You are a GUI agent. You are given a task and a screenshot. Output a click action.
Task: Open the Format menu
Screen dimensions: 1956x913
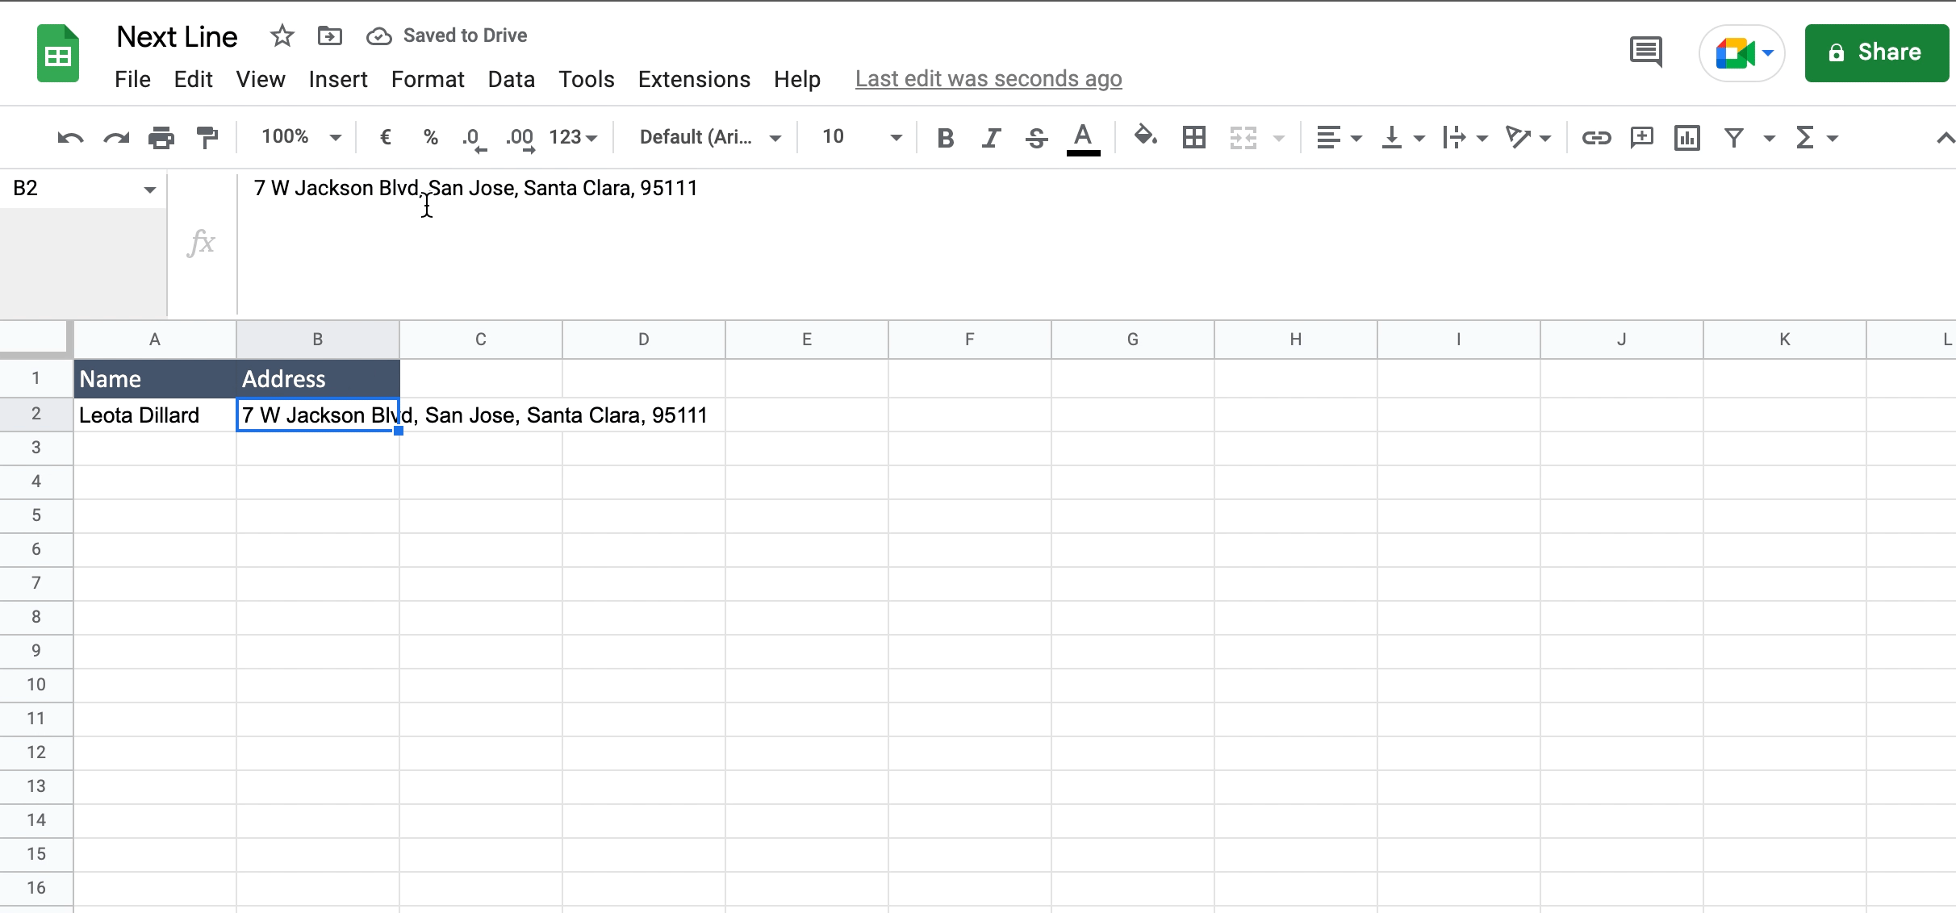tap(428, 79)
